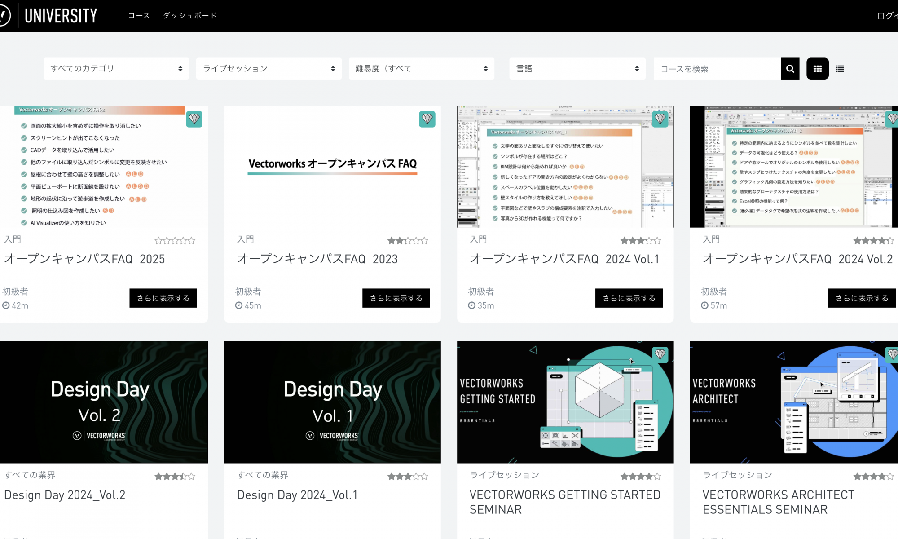
Task: Switch to list view layout
Action: (x=840, y=69)
